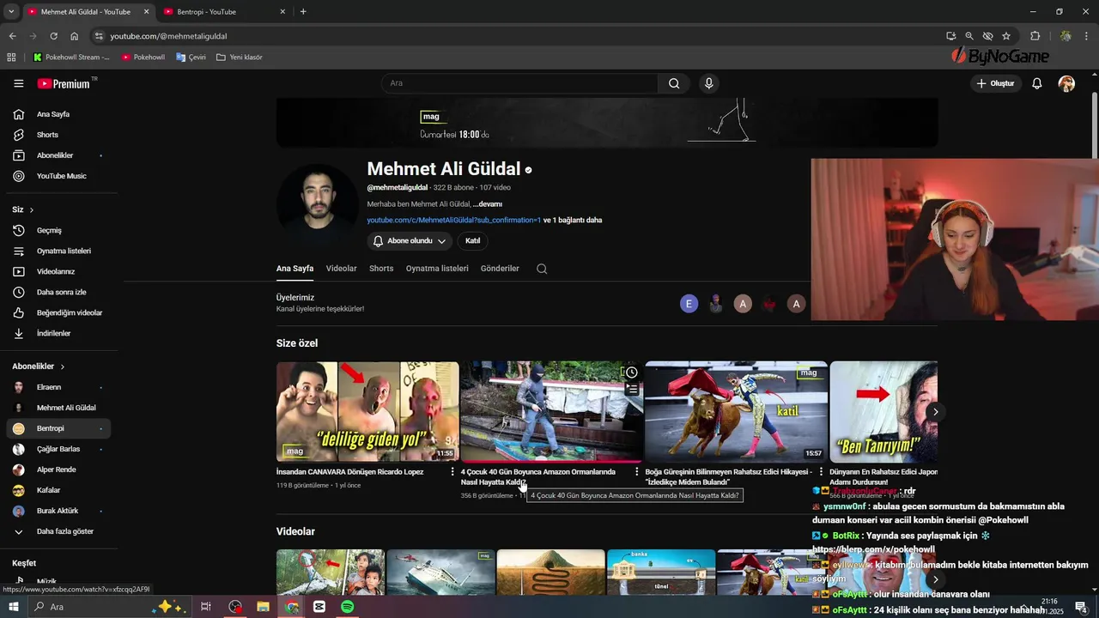1099x618 pixels.
Task: Switch to the Oynatma listeleri tab
Action: pyautogui.click(x=437, y=269)
